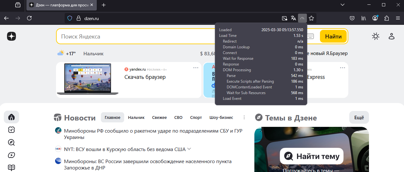Bookmark this page with star icon
The image size is (404, 172).
(311, 18)
